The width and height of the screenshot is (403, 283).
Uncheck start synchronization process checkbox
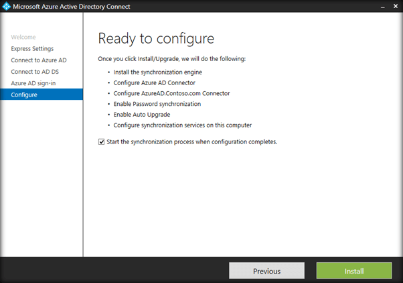click(101, 141)
